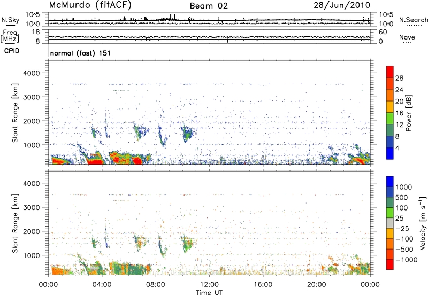The image size is (428, 296).
Task: Click the gray segment of the Velocity colorbar
Action: point(390,223)
